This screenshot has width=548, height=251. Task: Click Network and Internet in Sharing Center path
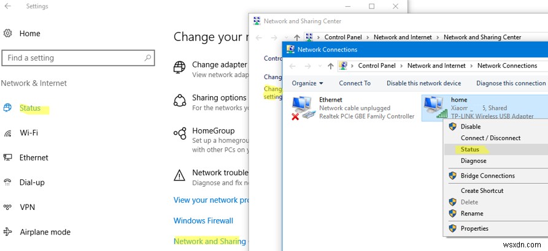click(x=403, y=37)
